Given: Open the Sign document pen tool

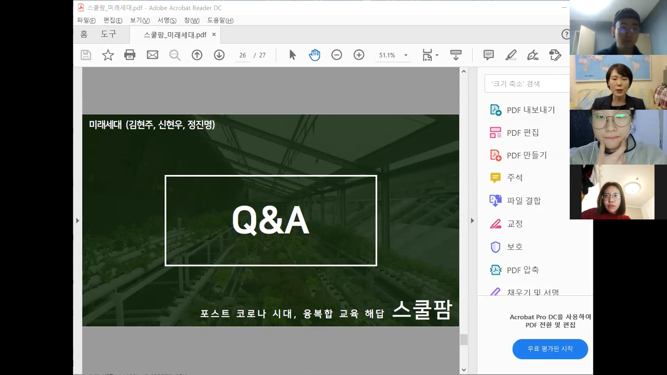Looking at the screenshot, I should pyautogui.click(x=533, y=55).
